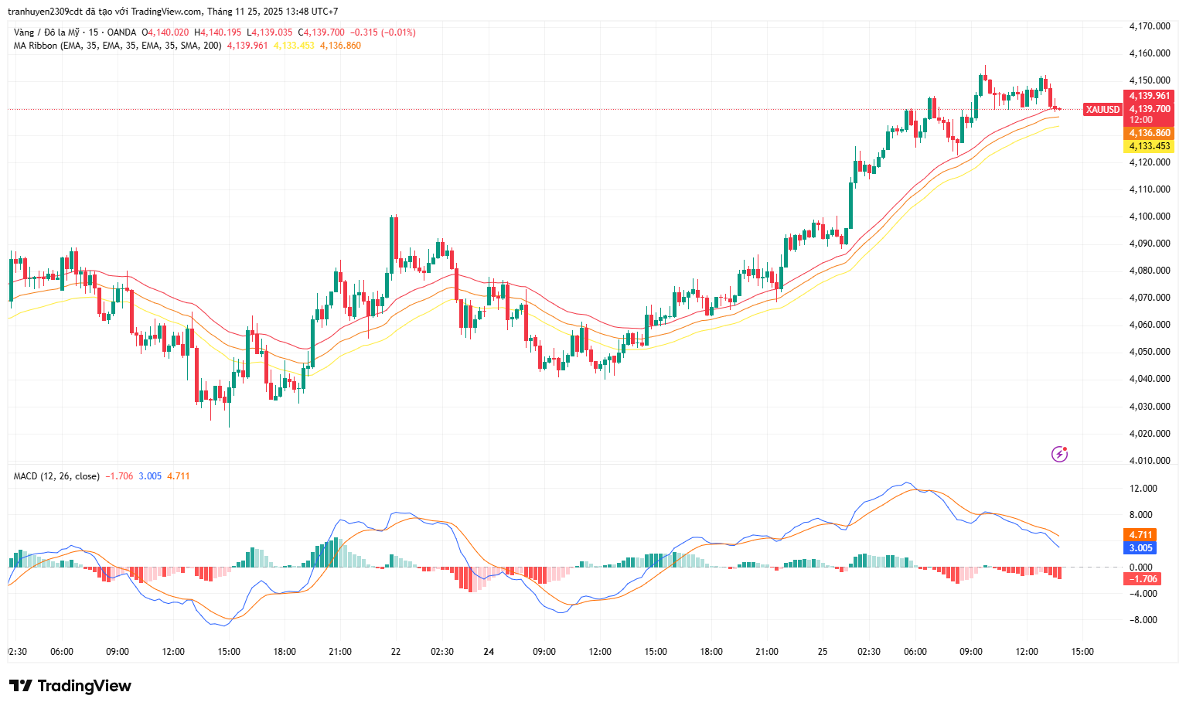Click the purple lightning bolt icon
This screenshot has width=1186, height=709.
tap(1059, 454)
